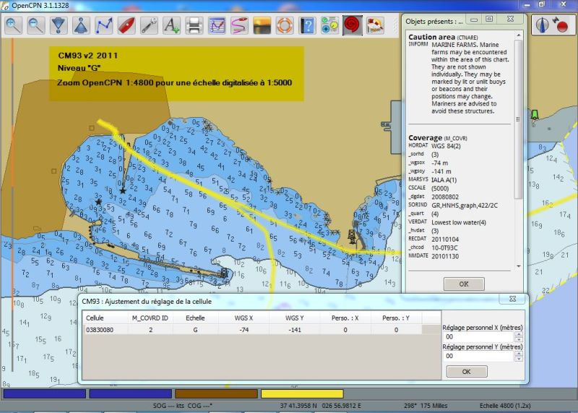Click the Réglage personnel X input field

[x=478, y=336]
